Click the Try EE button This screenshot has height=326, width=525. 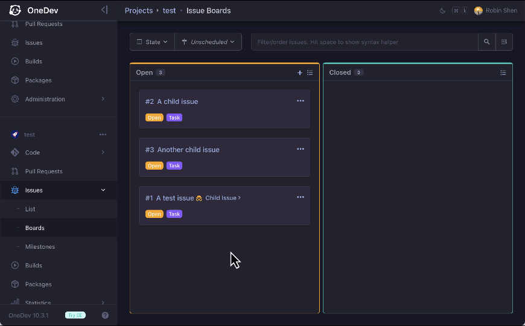75,315
